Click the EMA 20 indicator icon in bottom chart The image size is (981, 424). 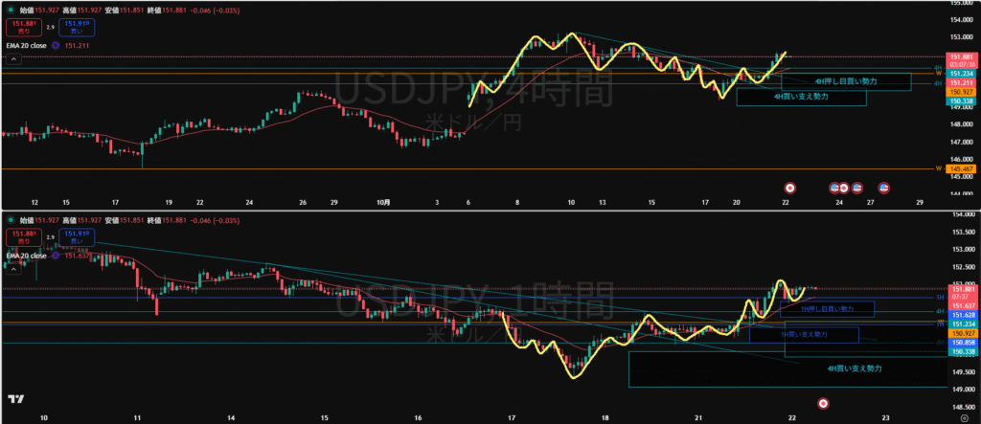tap(55, 257)
